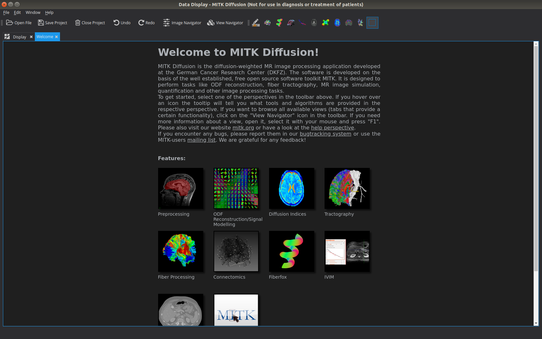Open the bugtracking system link
The image size is (542, 339).
(x=326, y=134)
